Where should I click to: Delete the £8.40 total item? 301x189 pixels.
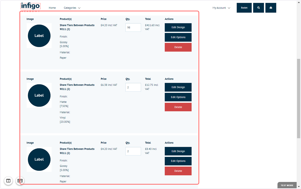[178, 171]
